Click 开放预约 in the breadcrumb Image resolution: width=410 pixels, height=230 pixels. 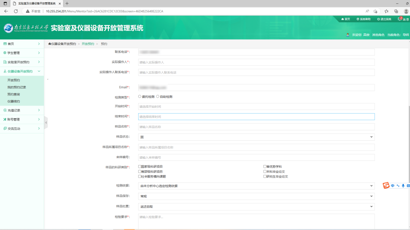[x=88, y=44]
